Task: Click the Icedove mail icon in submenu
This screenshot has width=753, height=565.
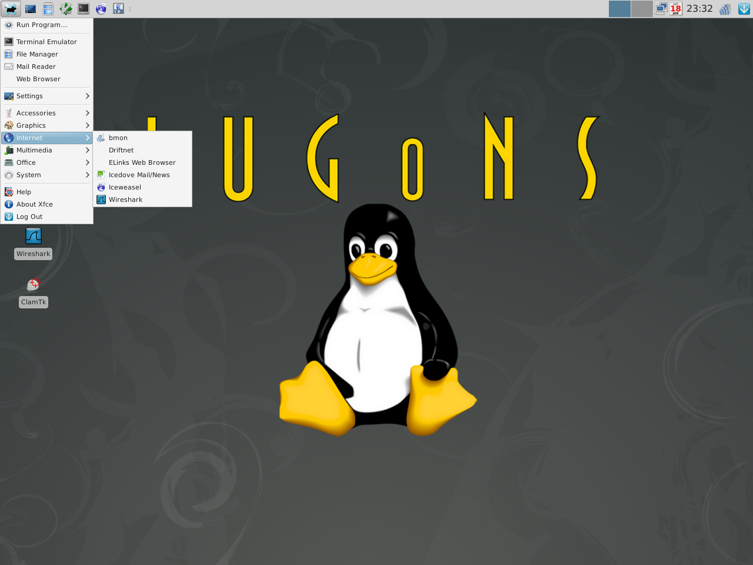Action: 101,175
